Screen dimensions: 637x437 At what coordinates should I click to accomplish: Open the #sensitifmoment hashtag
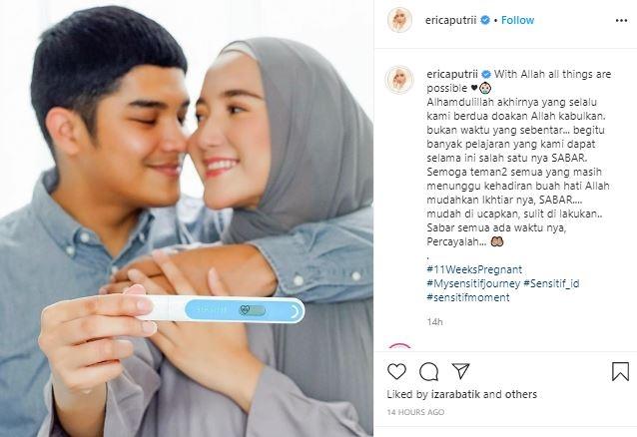point(468,297)
